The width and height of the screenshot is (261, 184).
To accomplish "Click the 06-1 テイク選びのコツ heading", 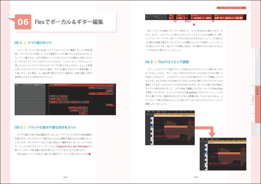I will pos(33,43).
